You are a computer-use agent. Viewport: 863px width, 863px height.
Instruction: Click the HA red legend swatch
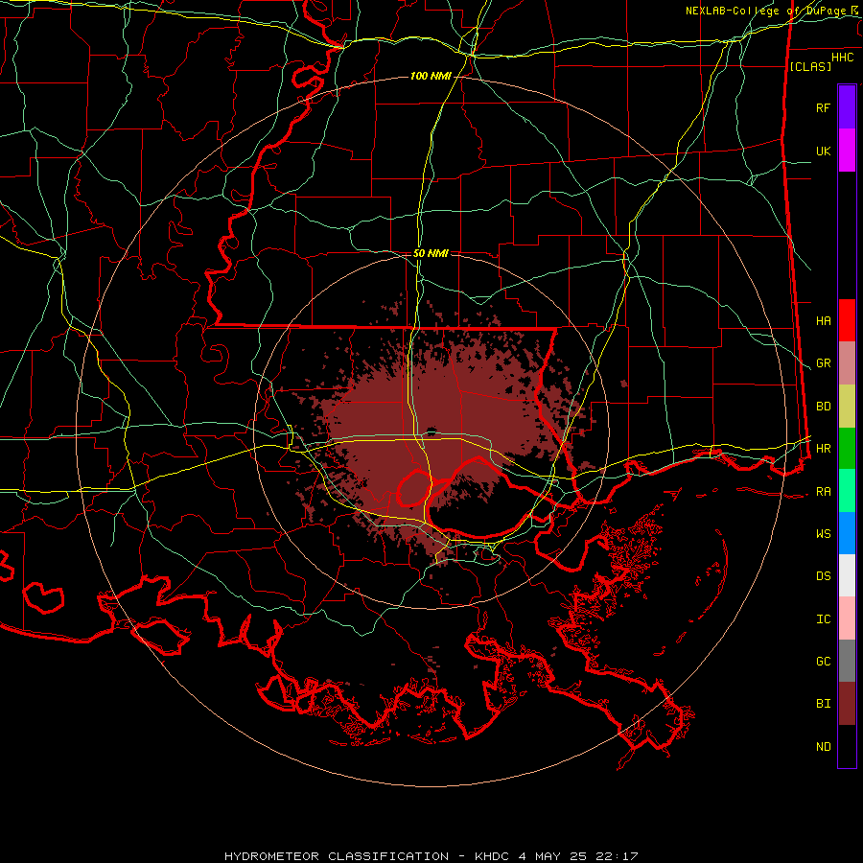(847, 320)
